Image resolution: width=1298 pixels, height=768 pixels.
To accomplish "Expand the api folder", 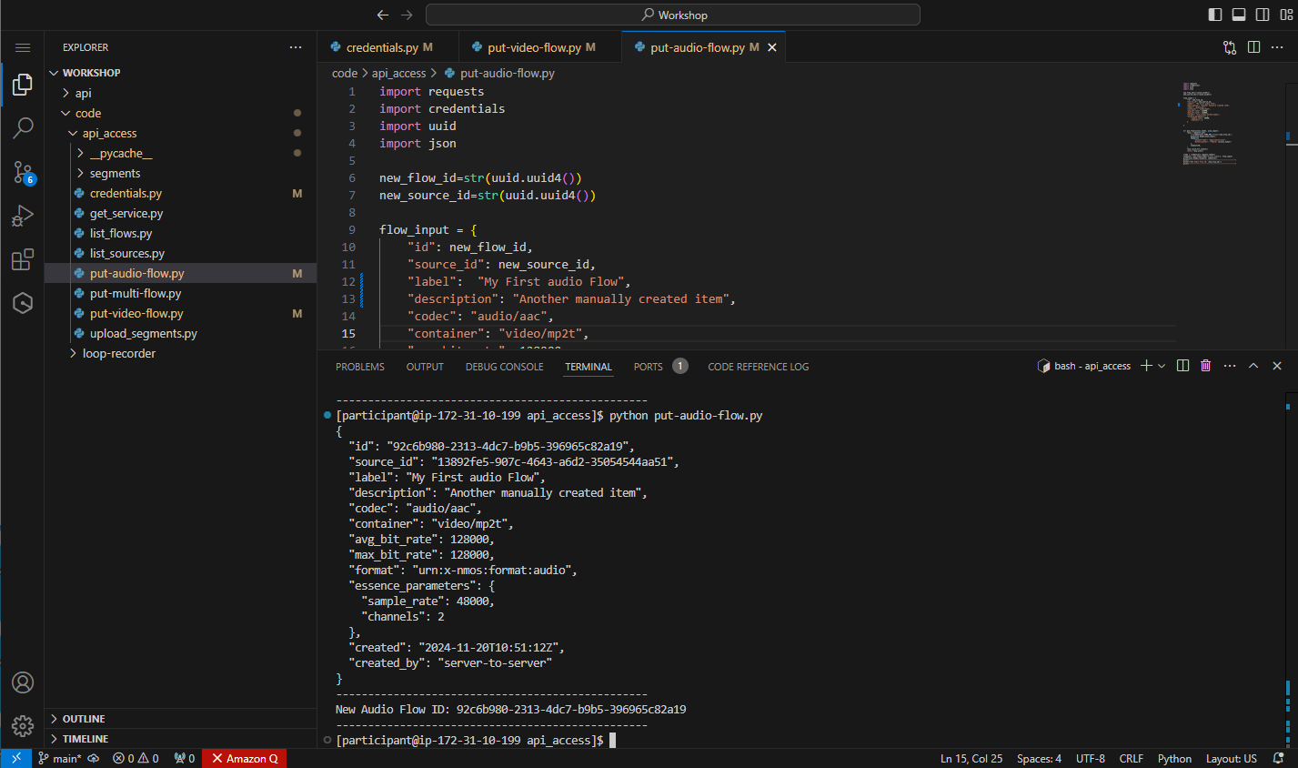I will 181,93.
